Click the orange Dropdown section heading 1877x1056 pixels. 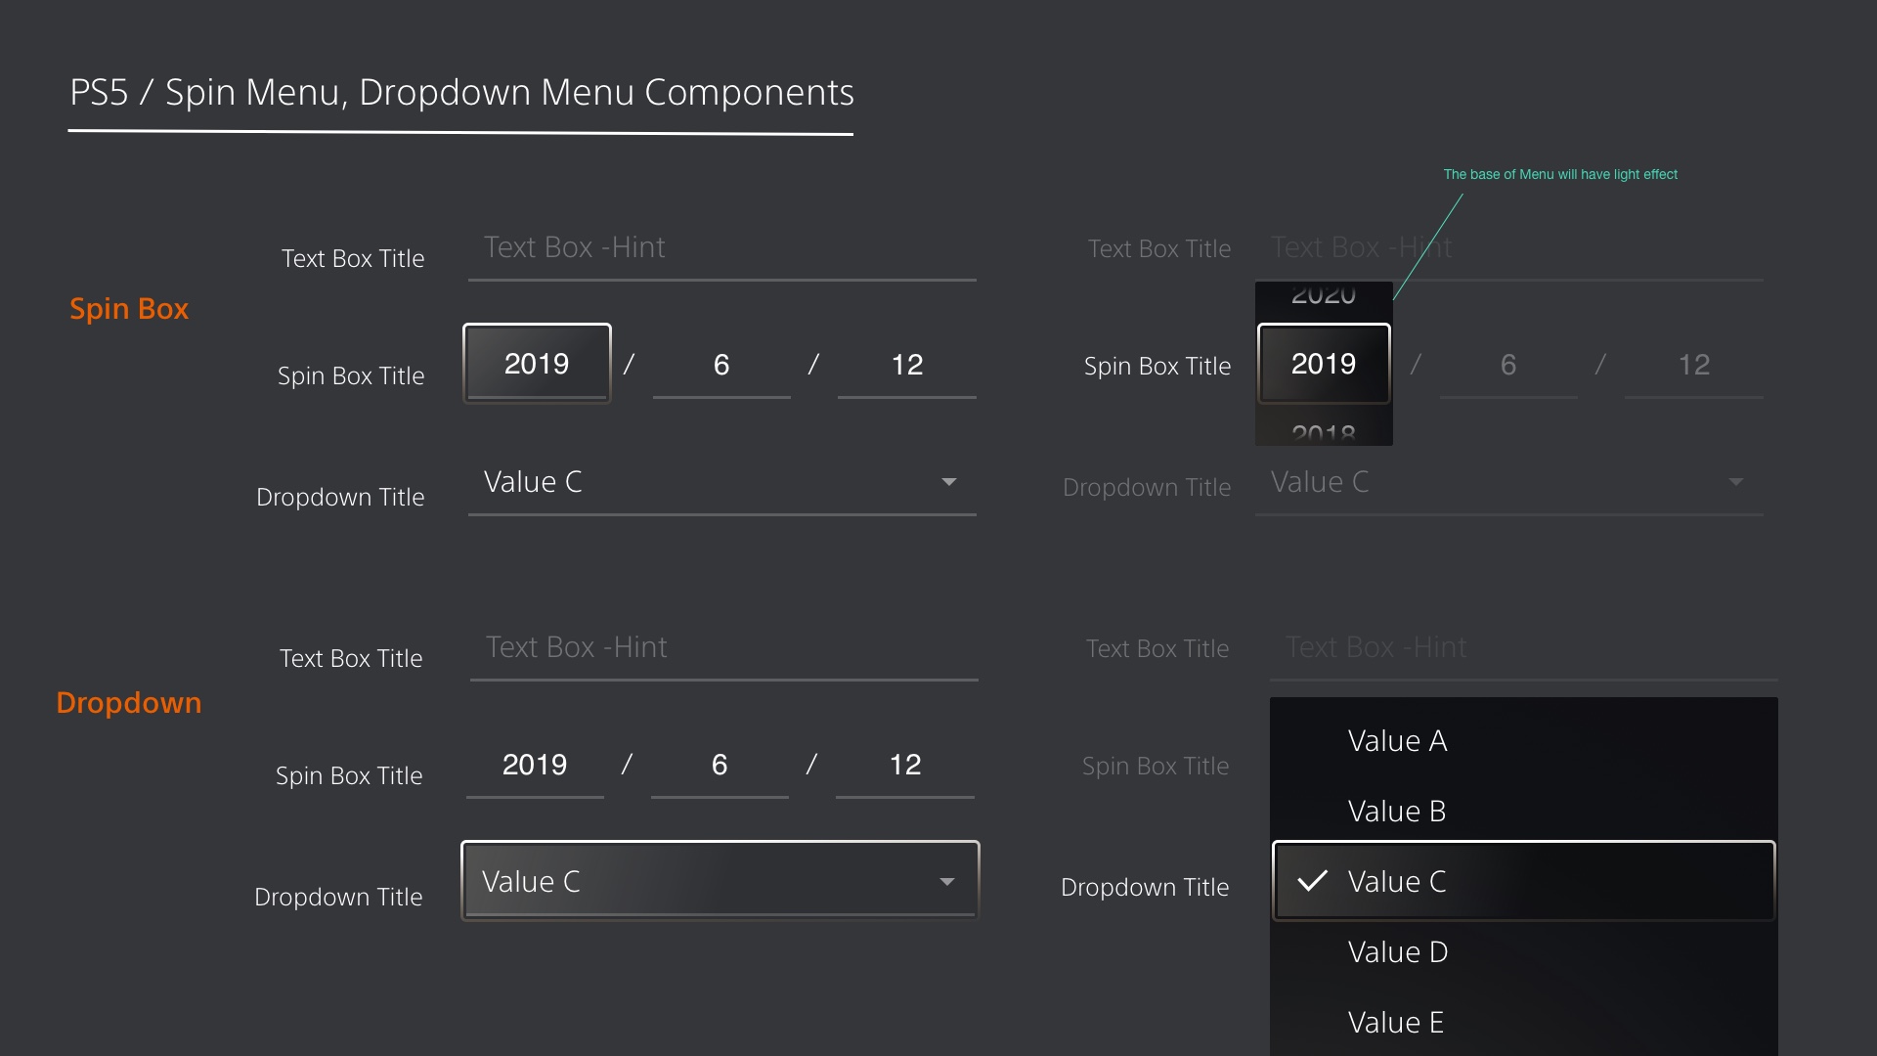[x=129, y=703]
